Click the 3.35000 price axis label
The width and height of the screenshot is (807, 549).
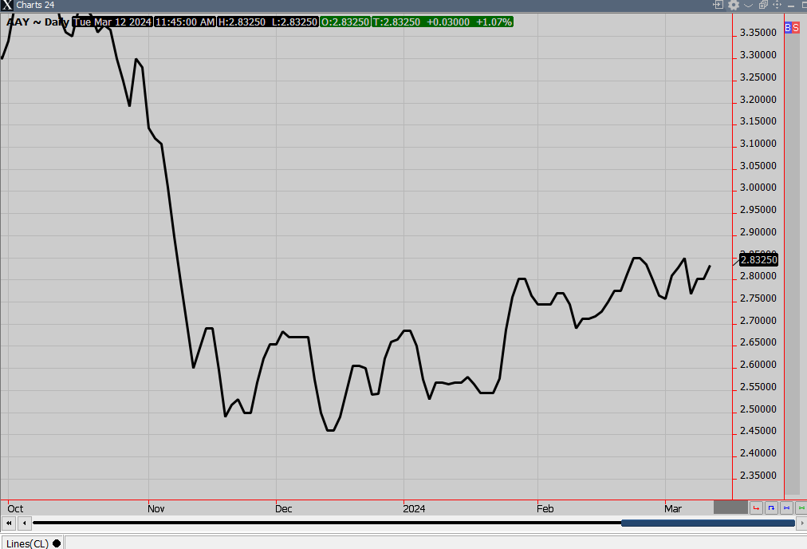click(758, 33)
